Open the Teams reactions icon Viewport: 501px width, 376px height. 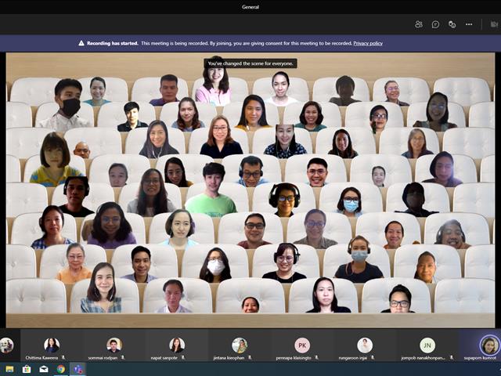click(452, 24)
